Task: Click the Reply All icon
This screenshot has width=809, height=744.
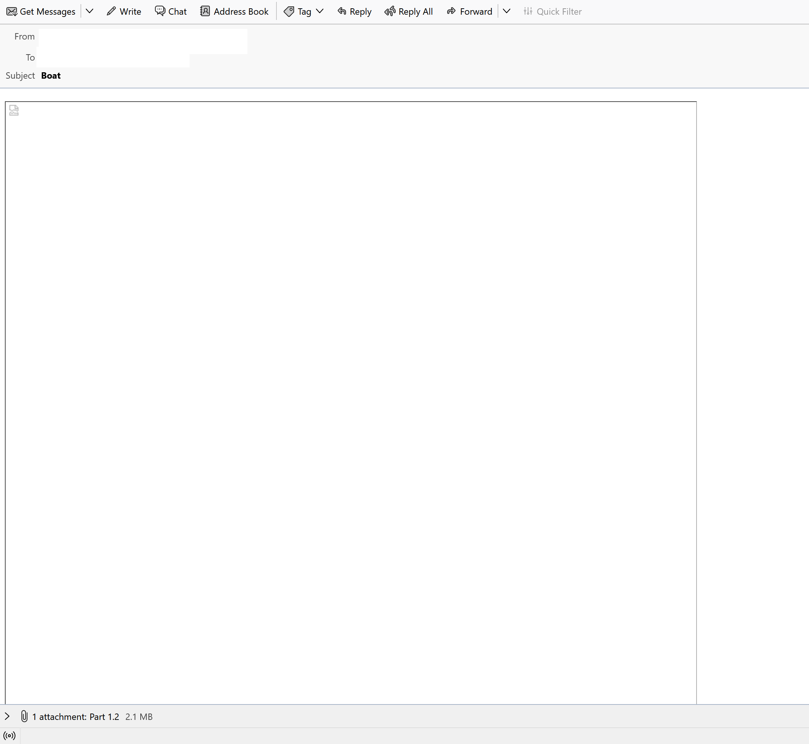Action: [389, 11]
